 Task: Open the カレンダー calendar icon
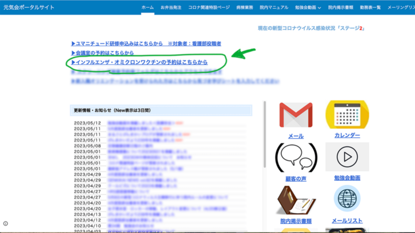pos(347,115)
